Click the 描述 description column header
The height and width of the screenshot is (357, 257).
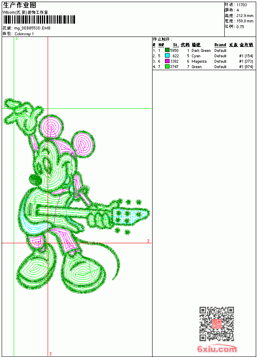(196, 45)
